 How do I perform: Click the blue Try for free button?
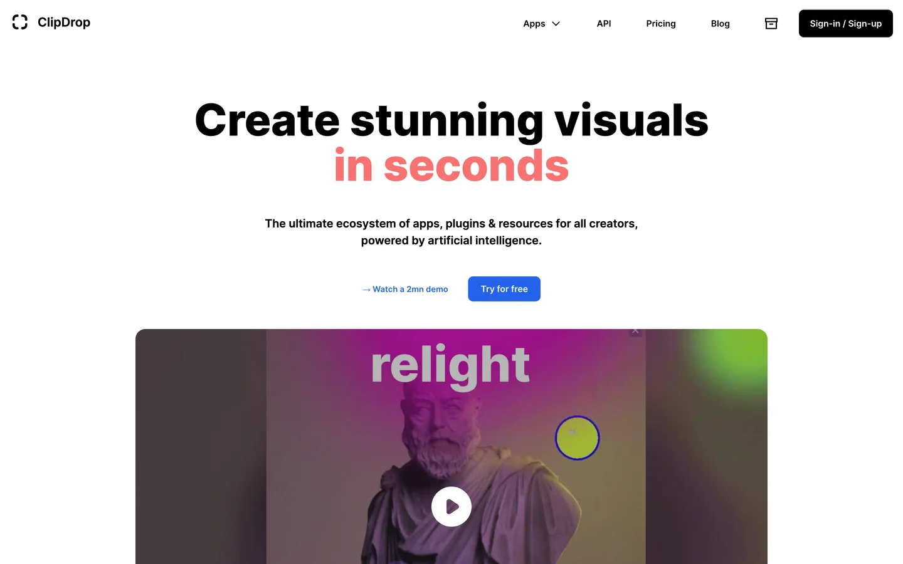504,289
